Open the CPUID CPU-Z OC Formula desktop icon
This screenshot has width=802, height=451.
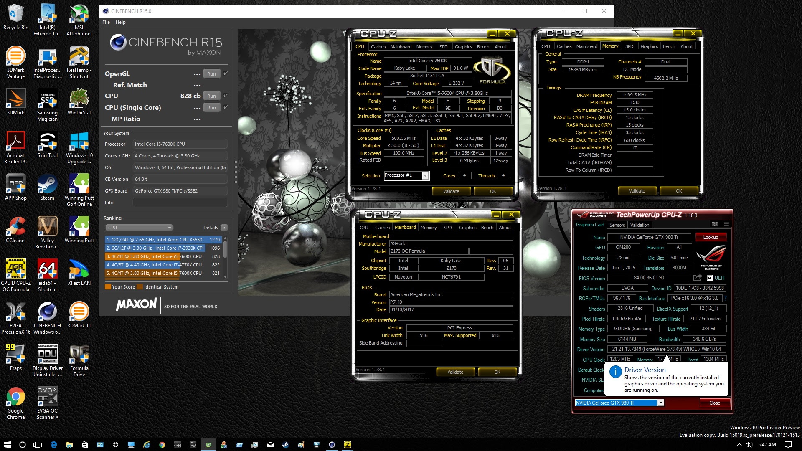[x=16, y=275]
